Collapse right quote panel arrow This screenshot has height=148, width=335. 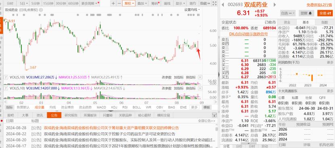pyautogui.click(x=219, y=74)
